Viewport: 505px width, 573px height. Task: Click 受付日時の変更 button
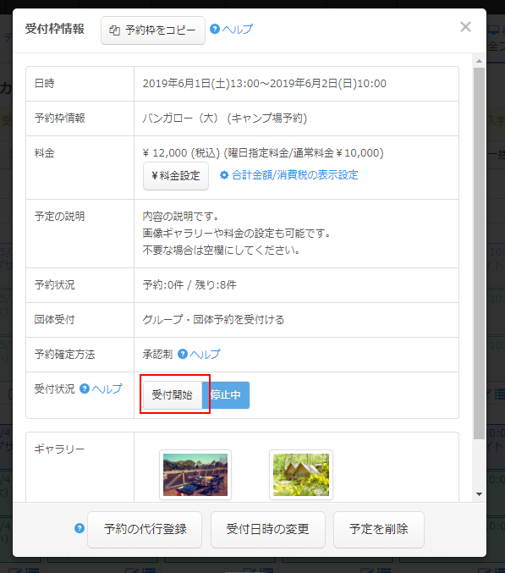tap(267, 529)
